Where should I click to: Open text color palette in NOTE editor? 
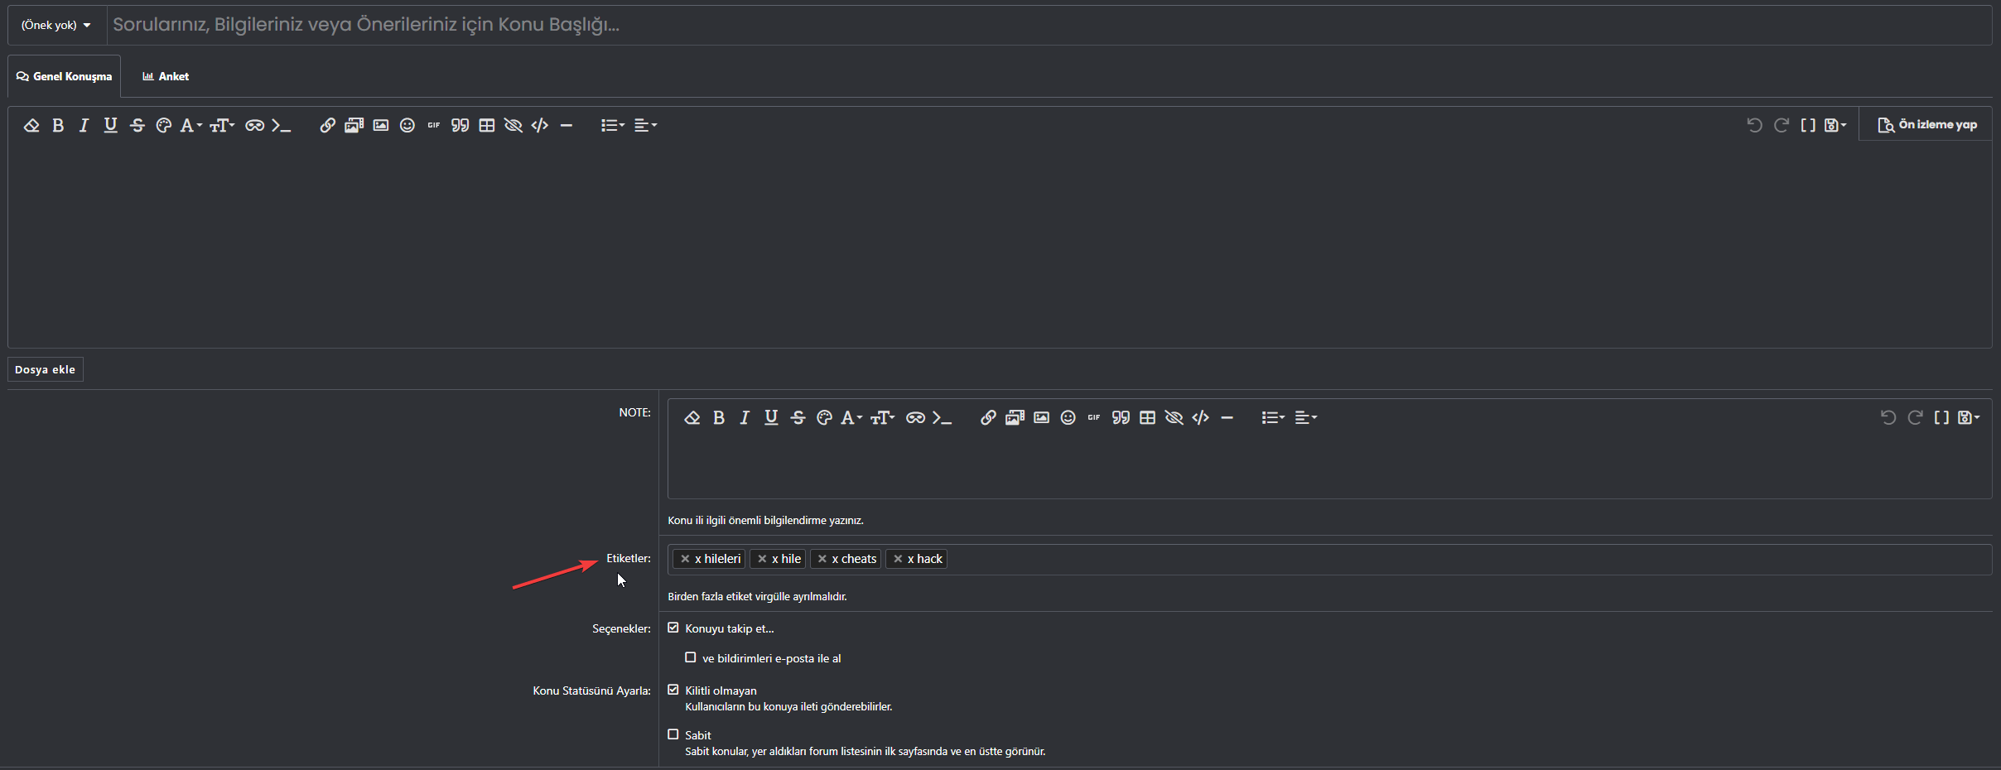[x=824, y=417]
